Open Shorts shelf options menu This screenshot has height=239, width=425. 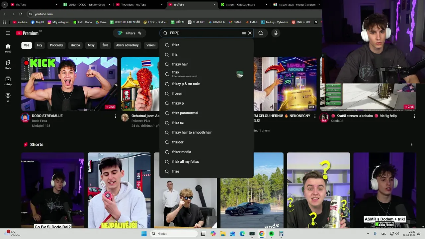click(x=412, y=145)
